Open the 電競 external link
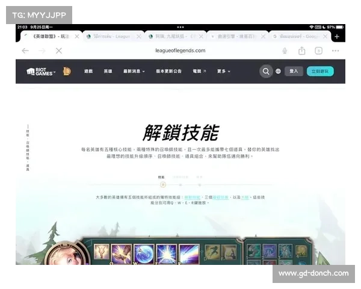 [199, 72]
